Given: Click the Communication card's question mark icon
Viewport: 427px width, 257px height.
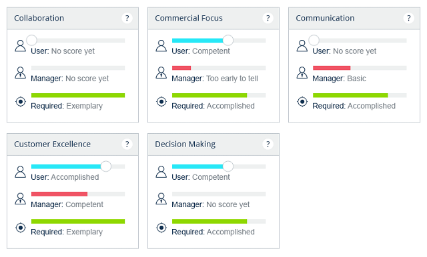Looking at the screenshot, I should coord(408,18).
